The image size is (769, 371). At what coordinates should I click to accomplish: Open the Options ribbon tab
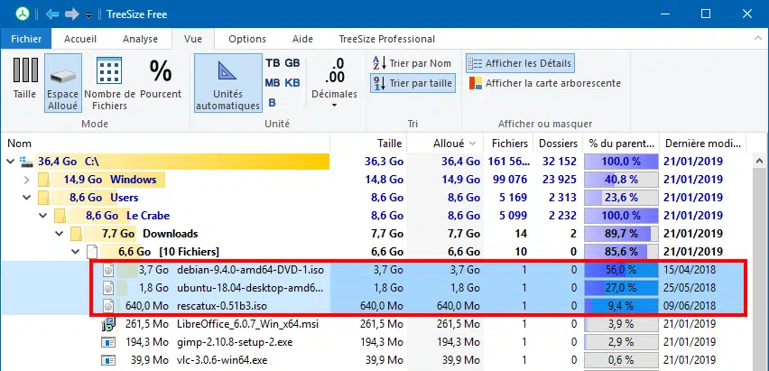247,39
